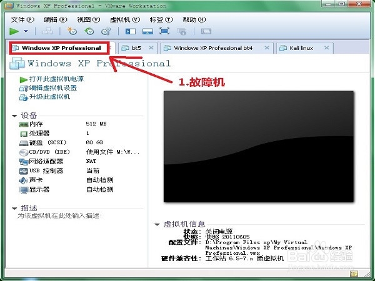Click the status bar message icon
The width and height of the screenshot is (375, 281).
point(354,274)
